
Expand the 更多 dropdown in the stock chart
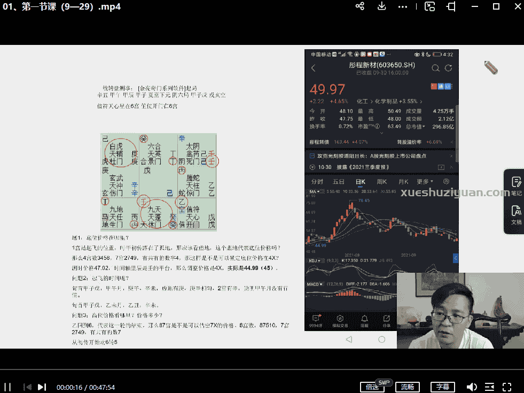click(424, 181)
